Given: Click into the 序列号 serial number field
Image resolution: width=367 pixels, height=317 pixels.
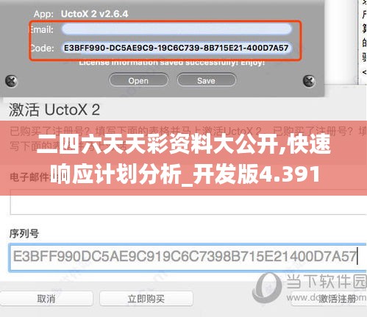Looking at the screenshot, I should 188,257.
